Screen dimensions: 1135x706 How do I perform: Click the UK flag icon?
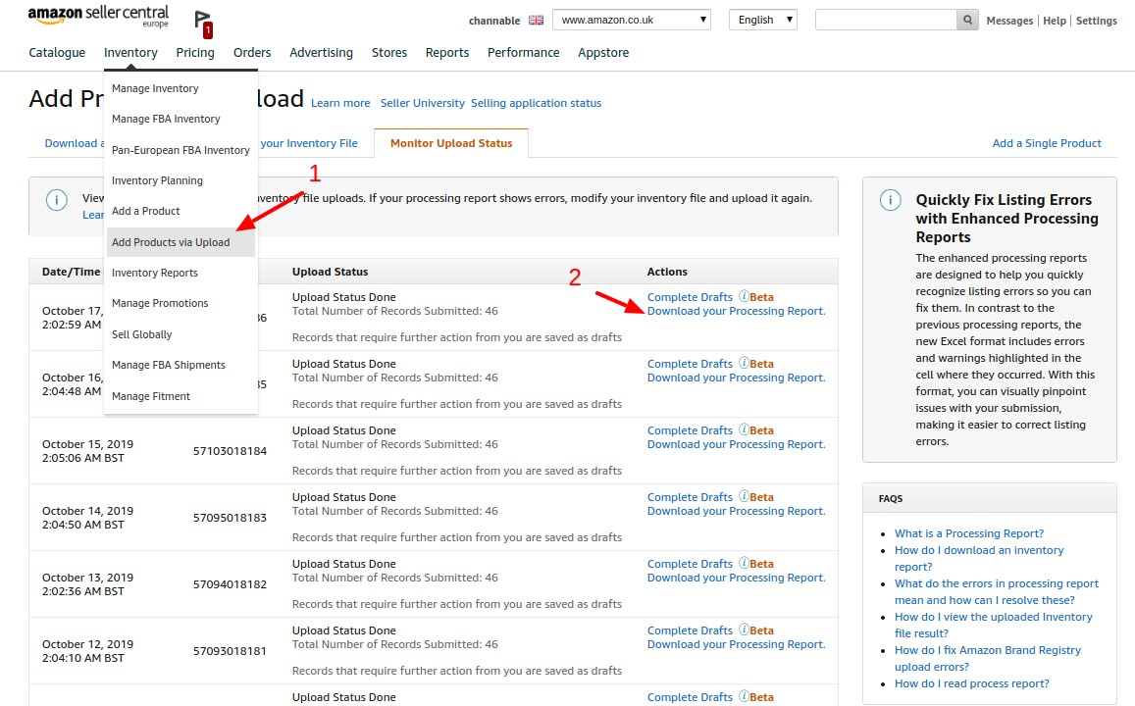click(x=536, y=21)
